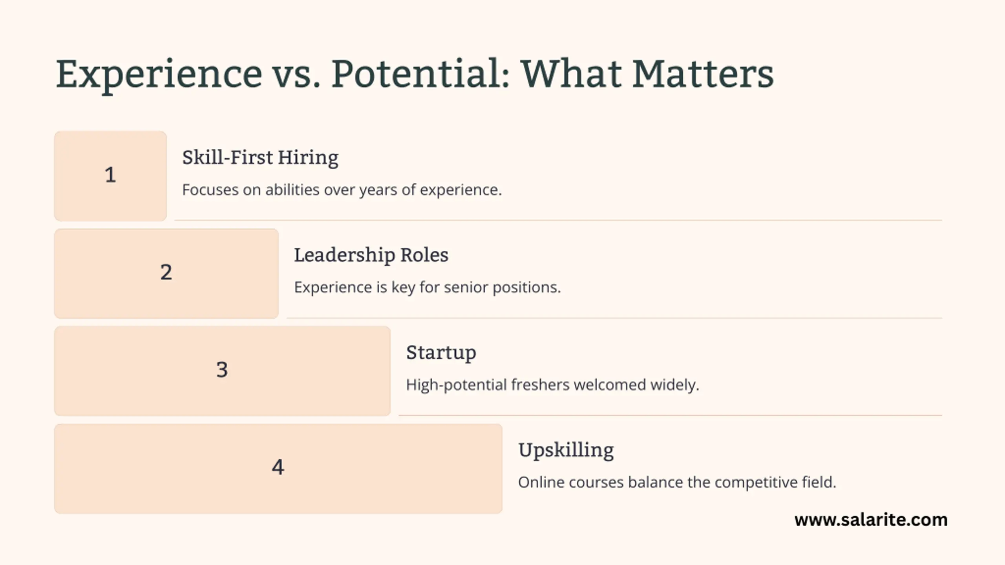This screenshot has height=565, width=1005.
Task: Select "Experience is key for senior positions" text
Action: click(x=427, y=287)
